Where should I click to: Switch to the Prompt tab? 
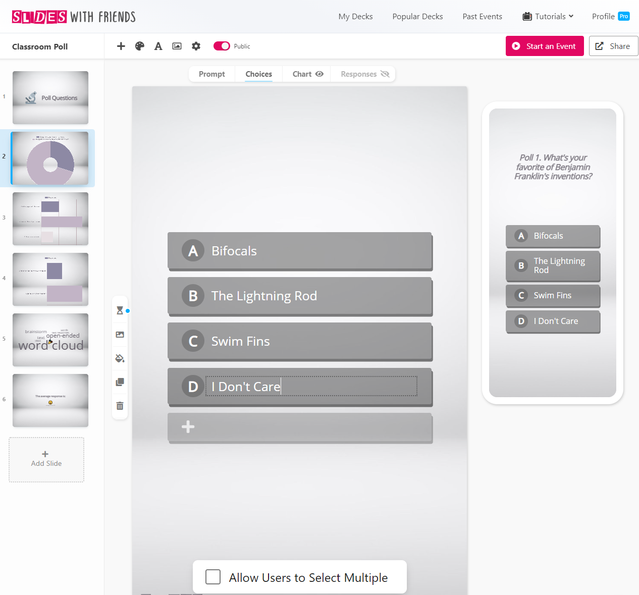click(211, 74)
